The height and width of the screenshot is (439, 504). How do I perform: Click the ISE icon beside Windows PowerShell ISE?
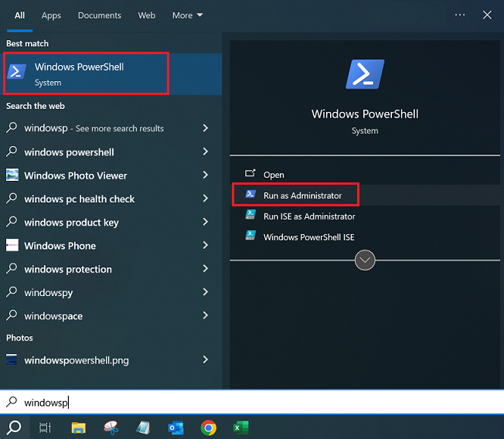coord(250,235)
